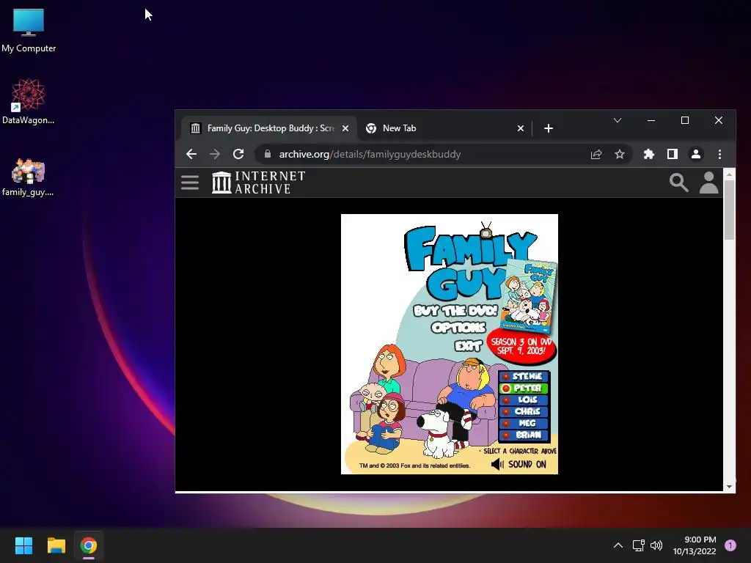
Task: Share this page from the address bar
Action: coord(596,154)
